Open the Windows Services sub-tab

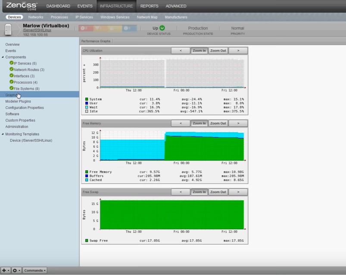[x=115, y=17]
